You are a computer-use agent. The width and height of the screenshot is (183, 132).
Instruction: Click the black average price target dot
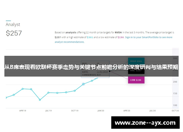[x=109, y=71]
